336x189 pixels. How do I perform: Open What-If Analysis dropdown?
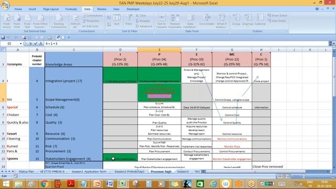222,21
